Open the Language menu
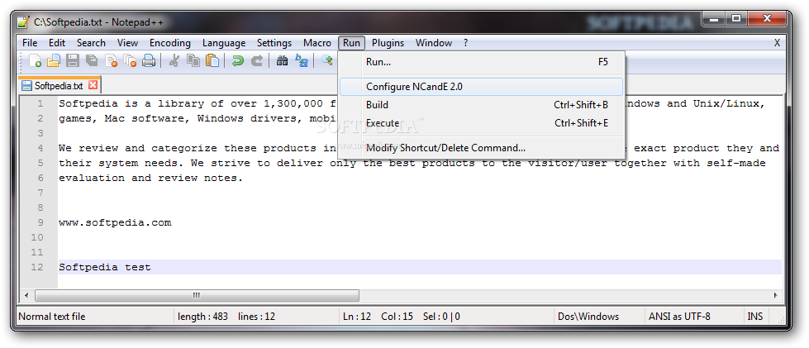 [224, 43]
